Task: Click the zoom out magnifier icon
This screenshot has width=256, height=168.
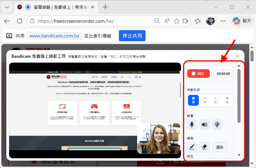Action: point(157,21)
